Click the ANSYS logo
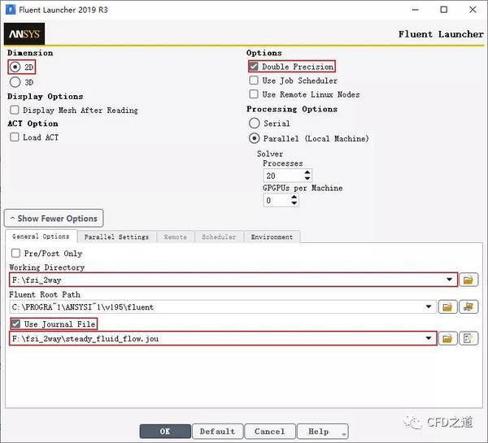The height and width of the screenshot is (443, 488). [24, 33]
